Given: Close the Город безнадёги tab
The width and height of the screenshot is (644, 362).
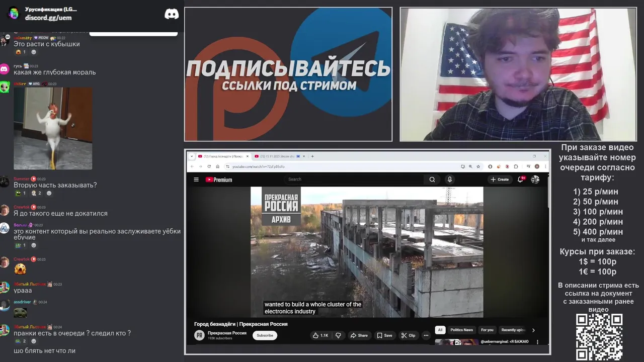Looking at the screenshot, I should point(248,156).
